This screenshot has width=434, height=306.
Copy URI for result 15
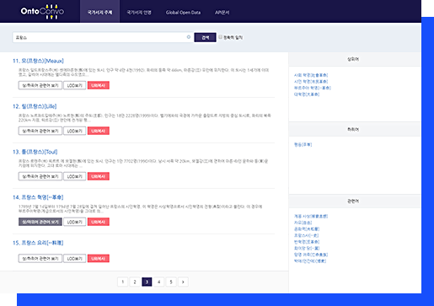[x=99, y=259]
